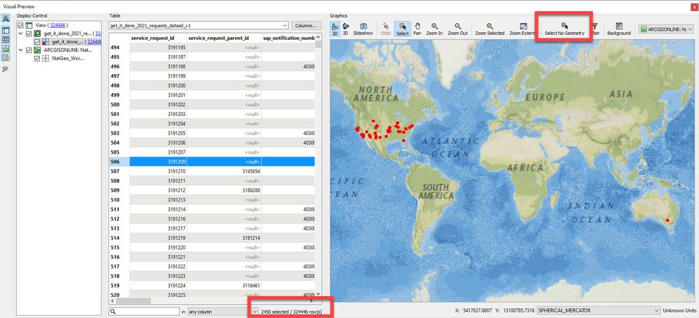
Task: Select row number 494 header
Action: pyautogui.click(x=119, y=48)
